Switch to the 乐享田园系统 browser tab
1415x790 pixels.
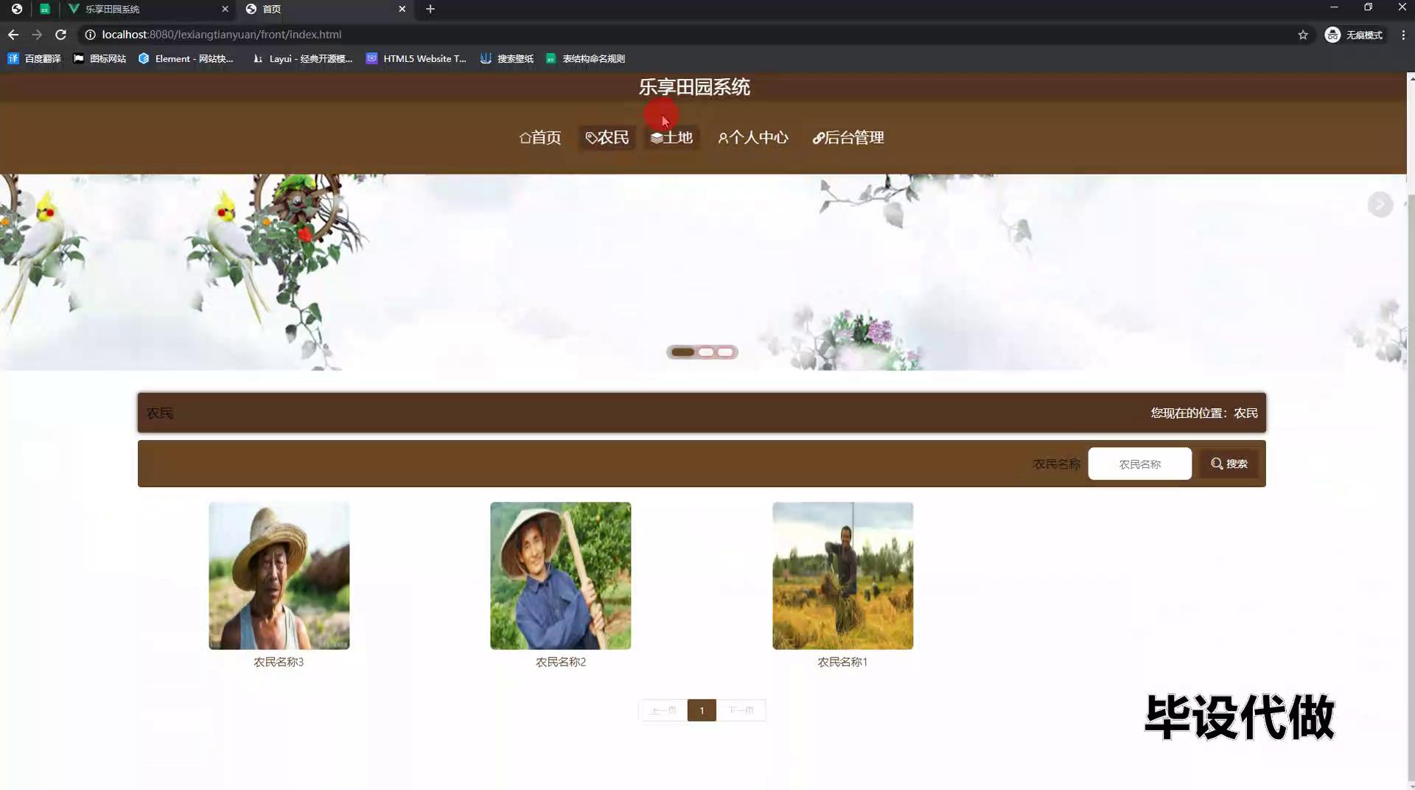pos(140,9)
